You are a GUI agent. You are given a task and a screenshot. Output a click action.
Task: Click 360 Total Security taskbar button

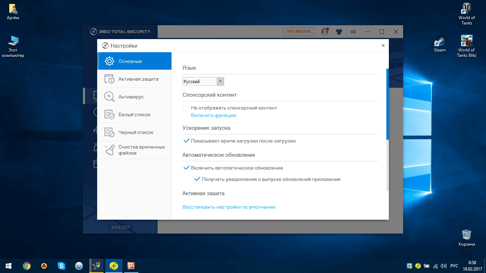pos(113,266)
